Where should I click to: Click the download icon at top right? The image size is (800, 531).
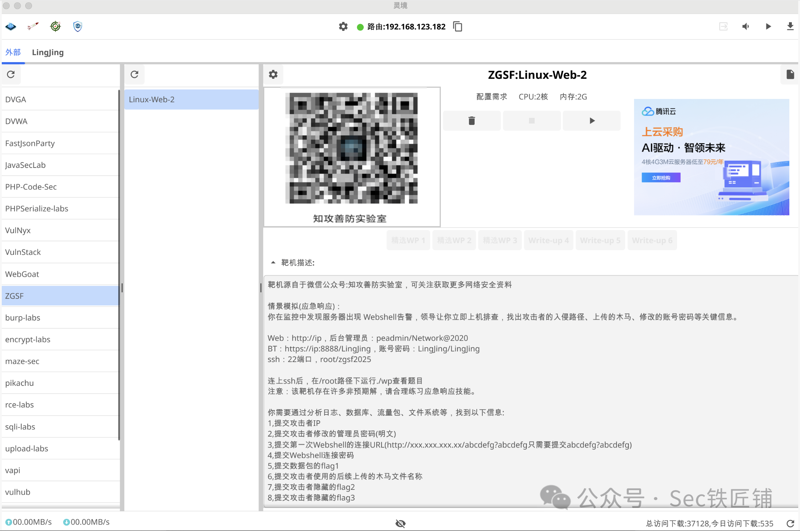click(x=790, y=27)
